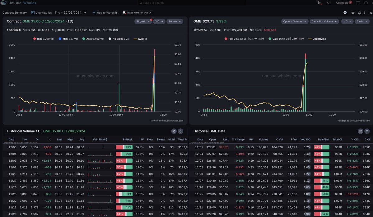The height and width of the screenshot is (217, 373).
Task: Change the 10 min interval dropdown
Action: 174,21
